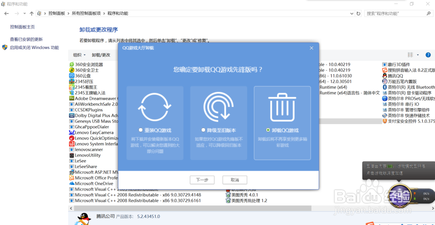Select LeSeeShare list entry

tap(83, 166)
